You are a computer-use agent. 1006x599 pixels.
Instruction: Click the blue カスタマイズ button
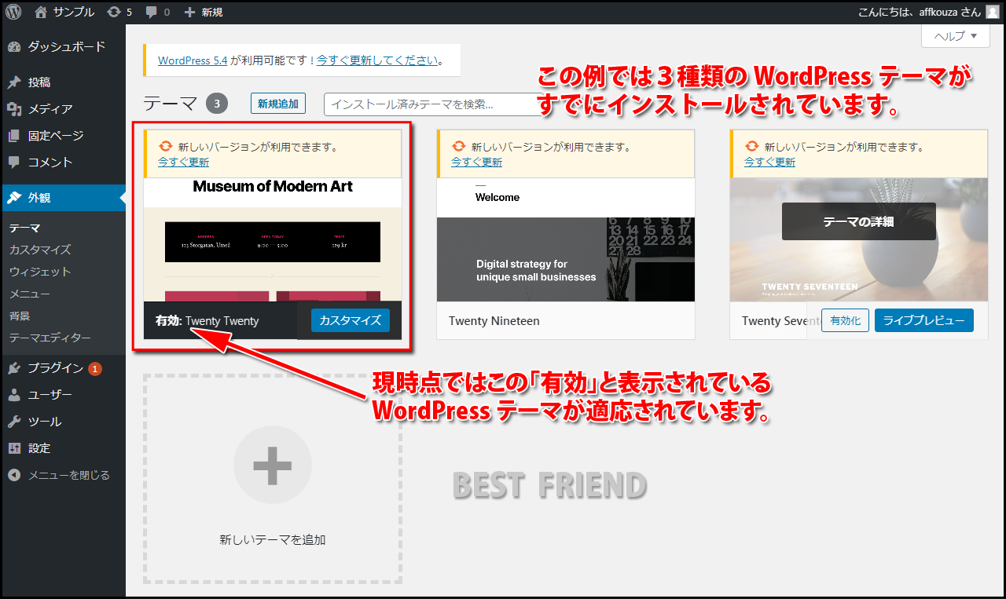351,320
